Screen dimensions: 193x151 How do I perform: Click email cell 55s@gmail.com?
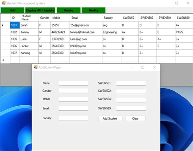(x=86, y=25)
